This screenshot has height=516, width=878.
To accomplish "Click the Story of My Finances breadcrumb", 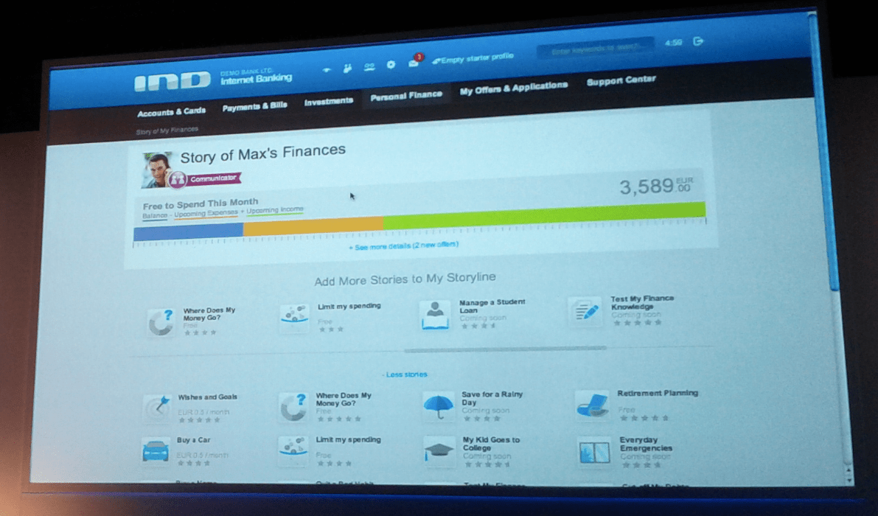I will tap(167, 130).
